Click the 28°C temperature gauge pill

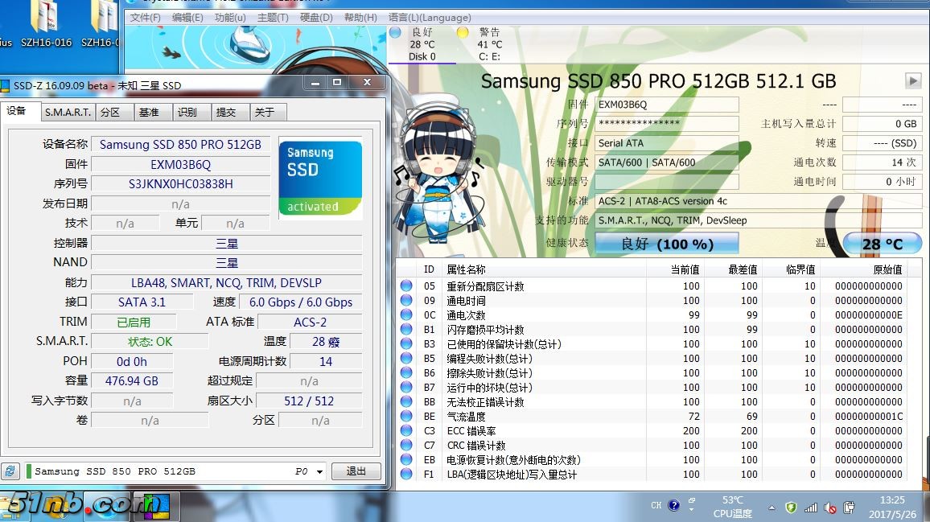pyautogui.click(x=883, y=241)
